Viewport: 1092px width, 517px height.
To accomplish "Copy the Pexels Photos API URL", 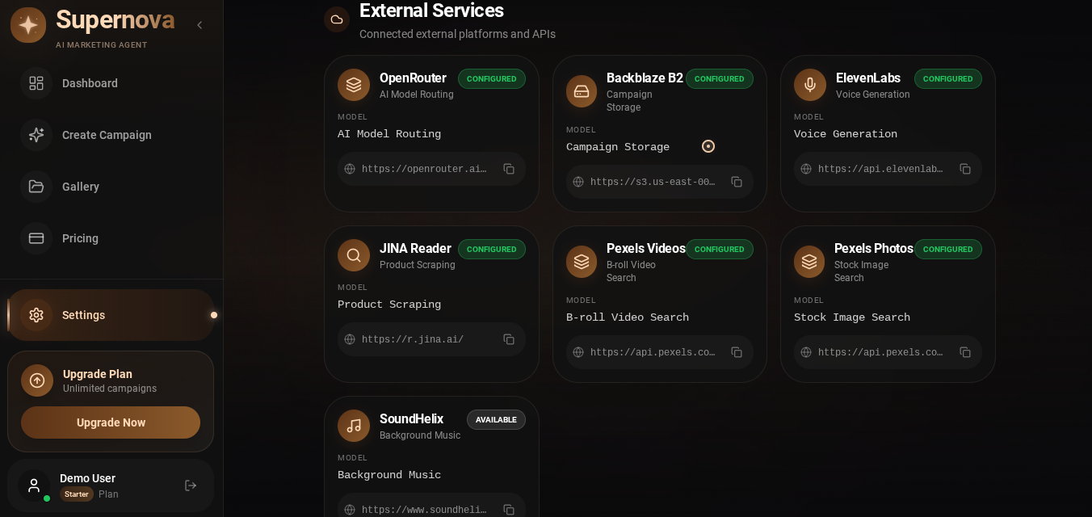I will coord(965,352).
